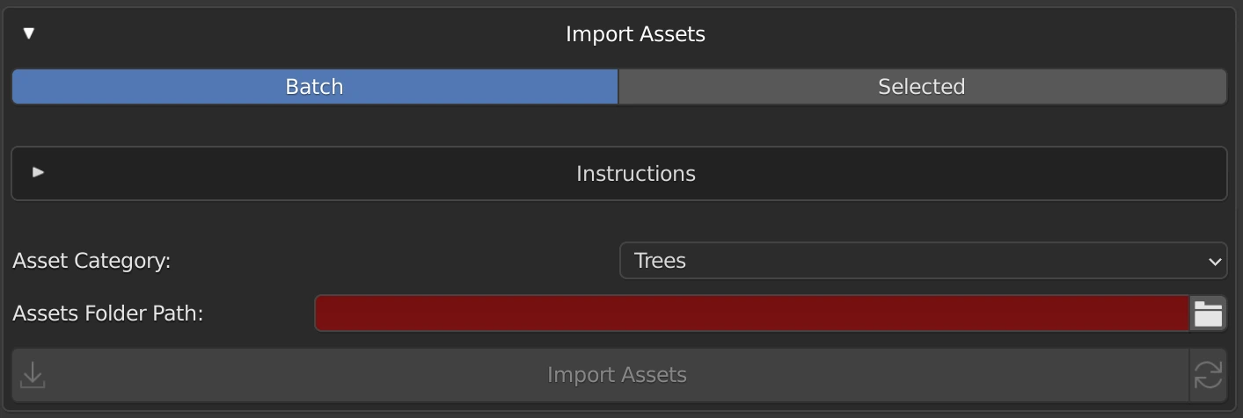Click the right end of the folder path field
Screen dimensions: 1243x418
[x=1174, y=313]
